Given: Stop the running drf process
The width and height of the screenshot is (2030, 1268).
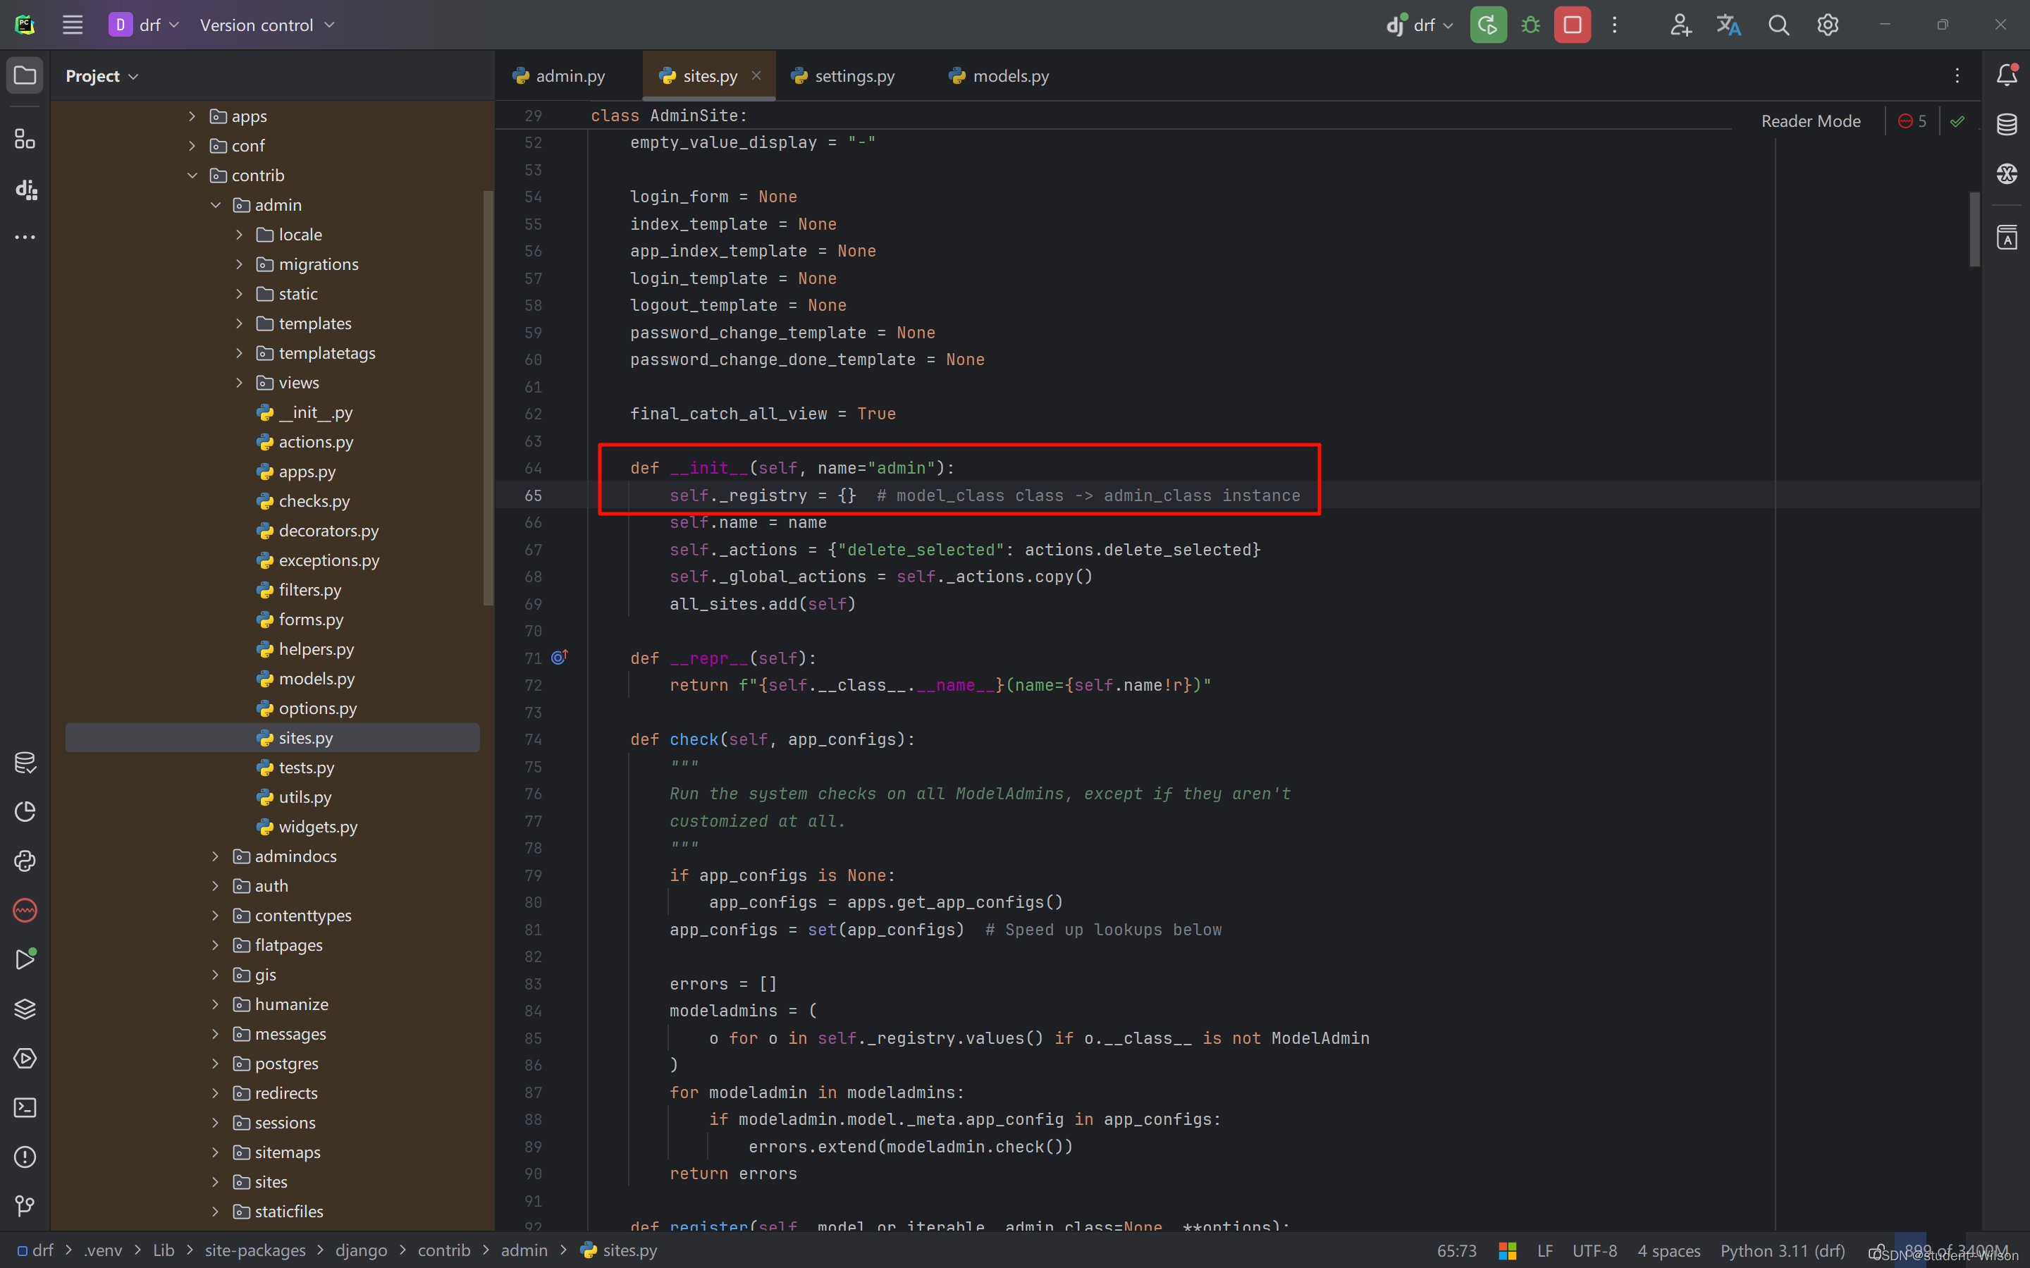Looking at the screenshot, I should coord(1573,25).
